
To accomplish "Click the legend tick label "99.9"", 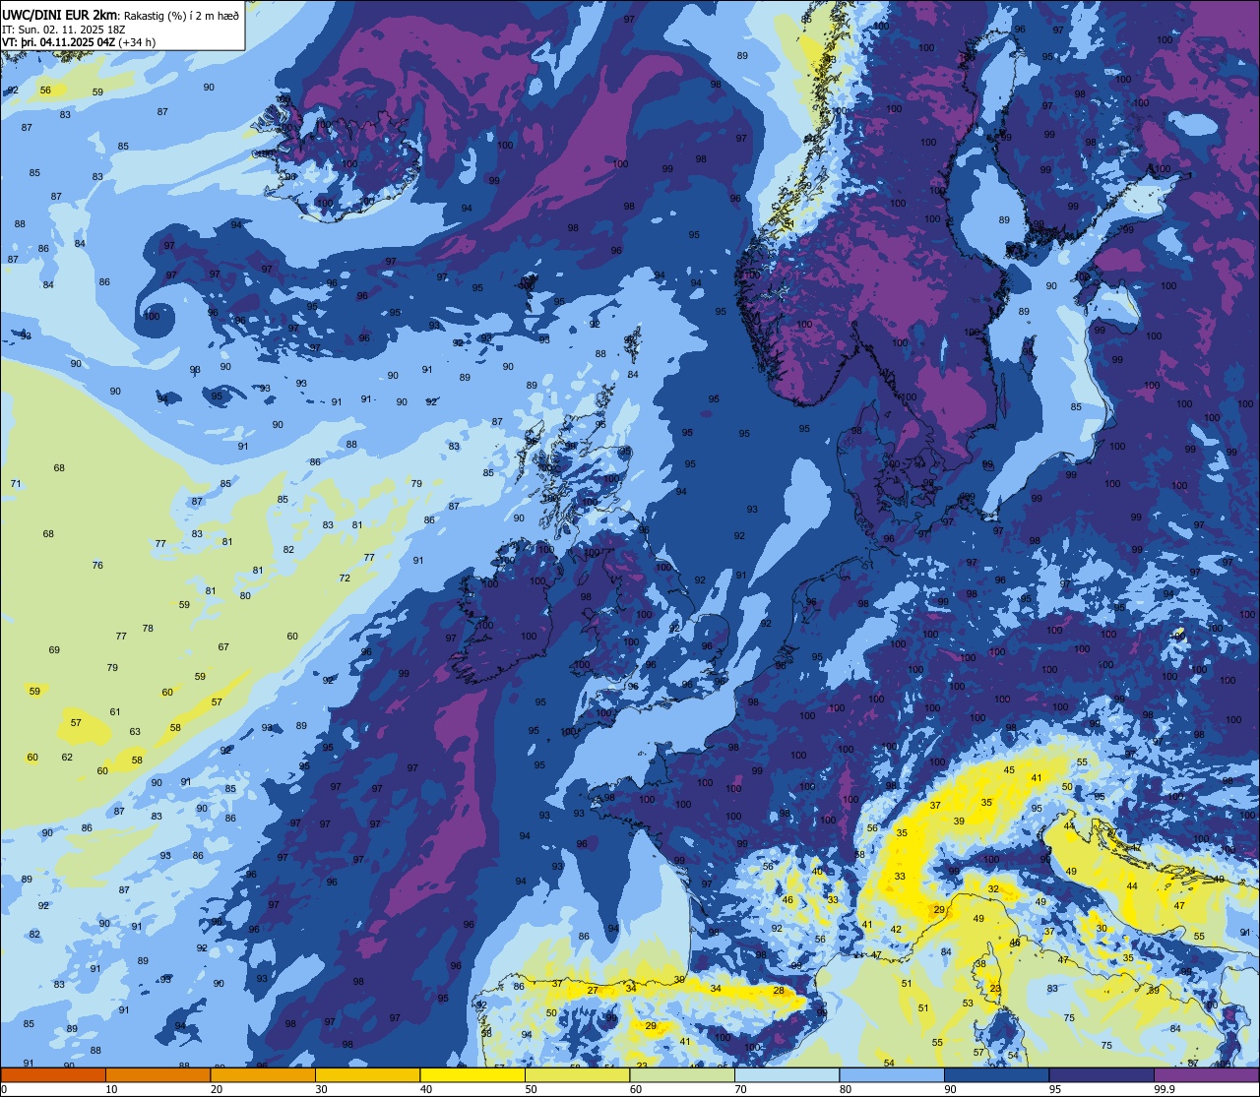I will click(1164, 1089).
